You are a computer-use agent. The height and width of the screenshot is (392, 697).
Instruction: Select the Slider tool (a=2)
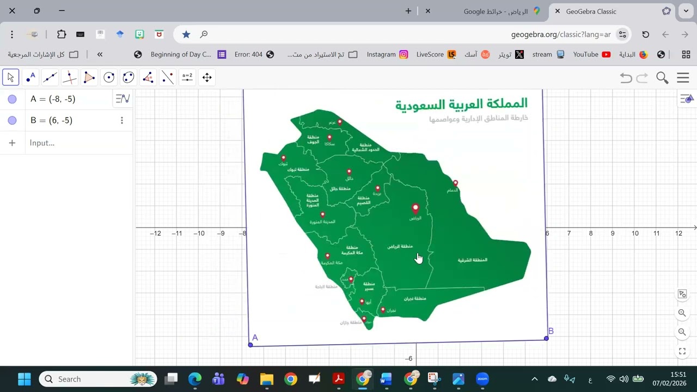pyautogui.click(x=187, y=77)
